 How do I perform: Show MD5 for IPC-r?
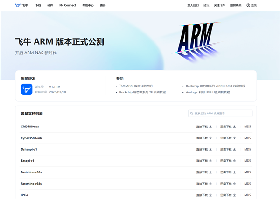247,195
